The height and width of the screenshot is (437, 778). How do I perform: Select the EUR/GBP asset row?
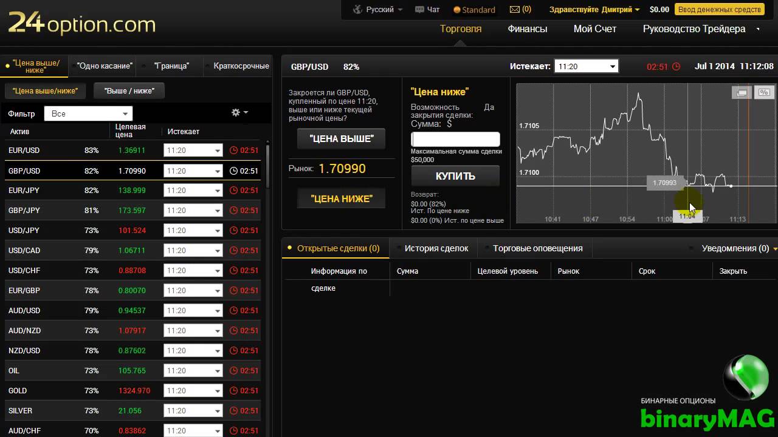click(x=133, y=291)
